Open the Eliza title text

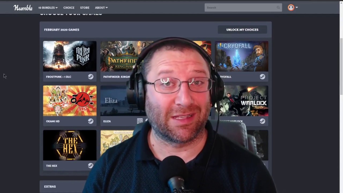pyautogui.click(x=107, y=121)
